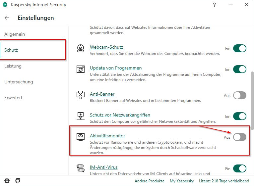Switch off Schutz vor Netzwerkangriffen
254x186 pixels.
[240, 116]
